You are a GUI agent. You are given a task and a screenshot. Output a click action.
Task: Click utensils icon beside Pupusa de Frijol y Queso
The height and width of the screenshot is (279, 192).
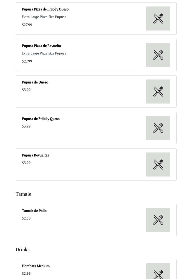(x=158, y=128)
